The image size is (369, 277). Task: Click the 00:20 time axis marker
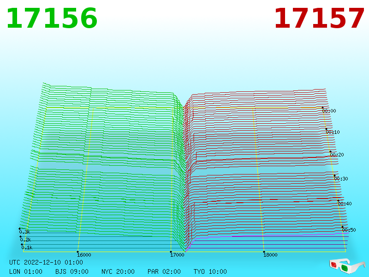click(x=337, y=155)
